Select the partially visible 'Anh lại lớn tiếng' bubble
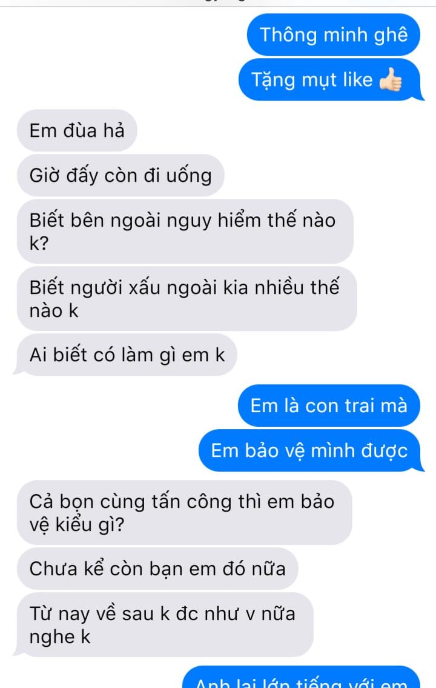The height and width of the screenshot is (688, 436). tap(302, 678)
